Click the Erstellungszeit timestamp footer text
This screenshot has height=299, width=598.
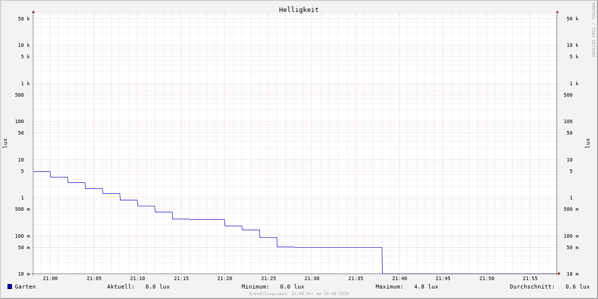(299, 294)
